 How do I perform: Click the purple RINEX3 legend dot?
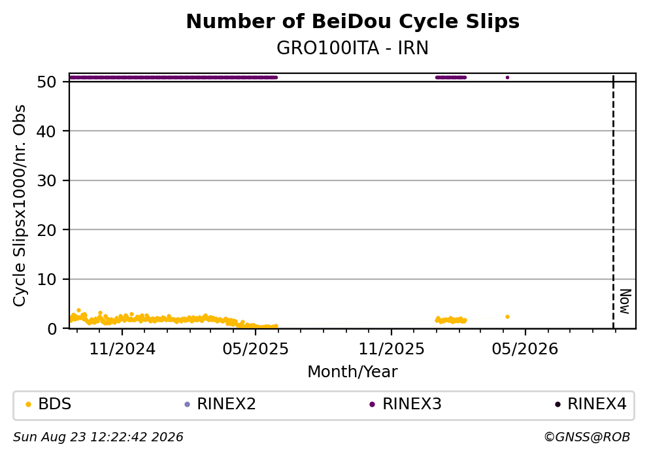[372, 405]
